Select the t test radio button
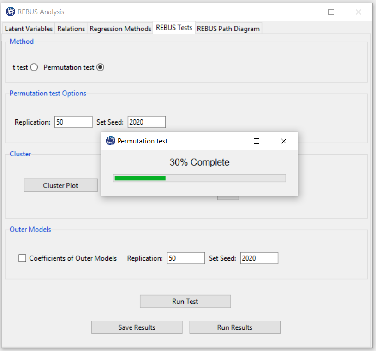The height and width of the screenshot is (351, 376). point(34,67)
